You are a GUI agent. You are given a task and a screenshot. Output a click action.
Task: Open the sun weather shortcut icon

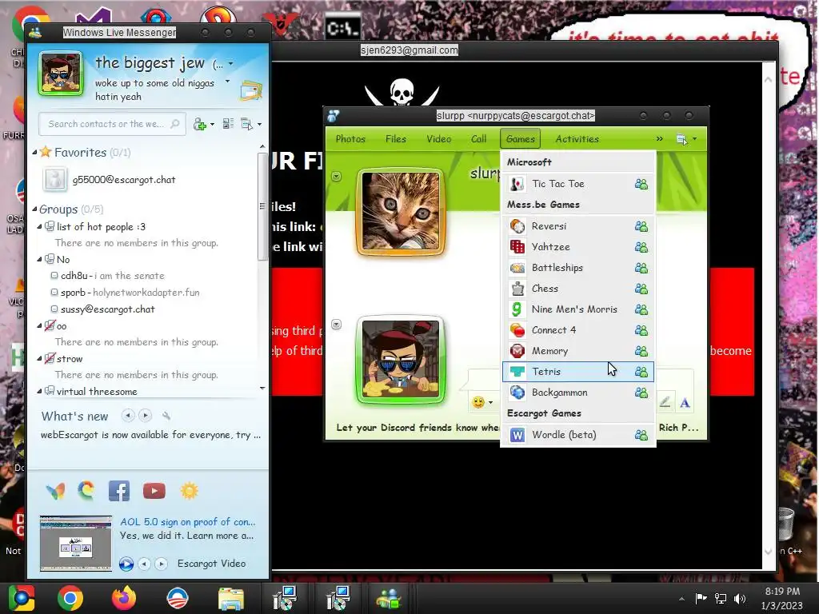189,491
